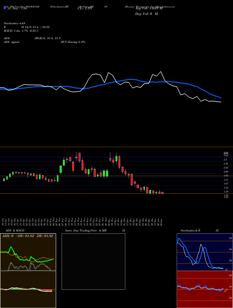Click the blue 12-day SMA legend square
Viewport: 233px width, 308px height.
(x=5, y=8)
